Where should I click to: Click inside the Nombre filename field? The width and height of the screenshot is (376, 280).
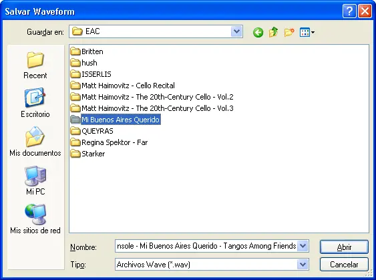(x=206, y=246)
